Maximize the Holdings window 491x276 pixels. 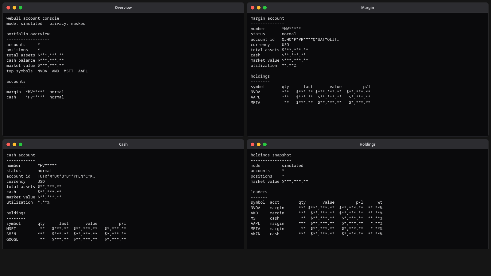(265, 144)
